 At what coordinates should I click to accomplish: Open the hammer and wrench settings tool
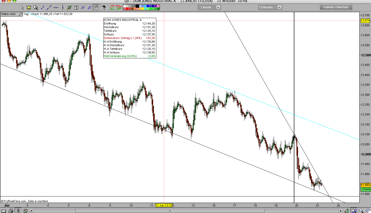tap(103, 7)
